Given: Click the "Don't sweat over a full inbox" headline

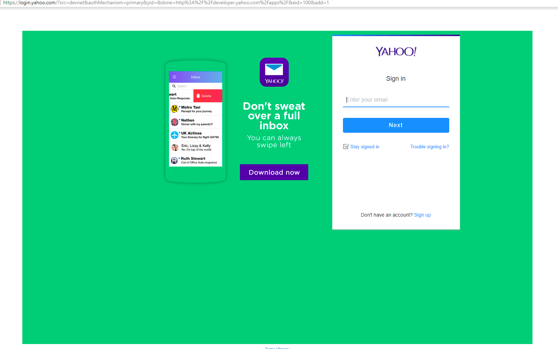Looking at the screenshot, I should tap(274, 116).
